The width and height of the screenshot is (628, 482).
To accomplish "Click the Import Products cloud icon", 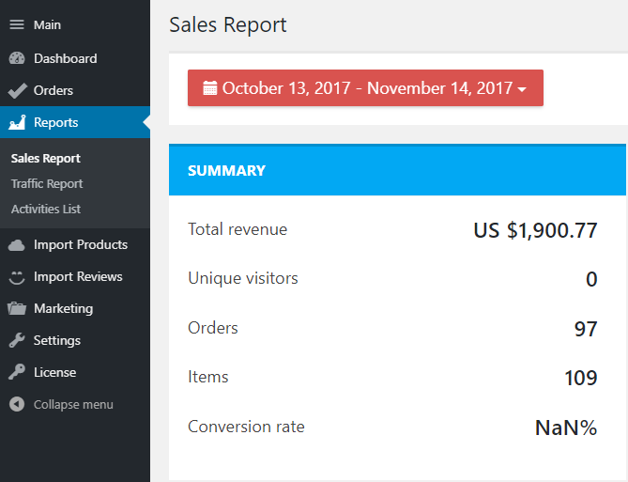I will tap(17, 245).
